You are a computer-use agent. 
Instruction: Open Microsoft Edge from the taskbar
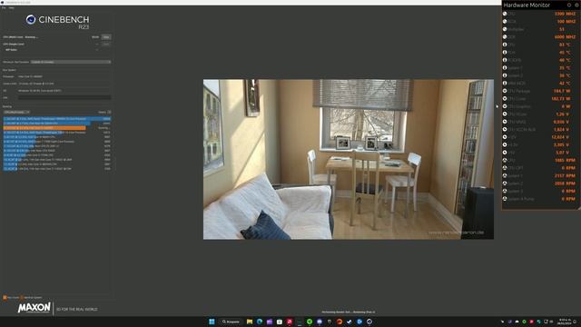coord(260,322)
